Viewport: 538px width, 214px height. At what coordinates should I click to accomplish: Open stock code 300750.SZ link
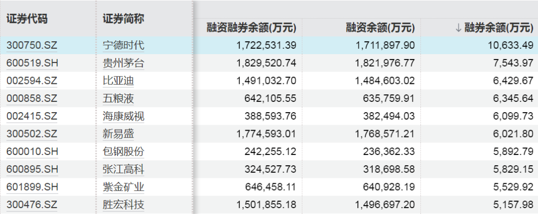click(32, 45)
